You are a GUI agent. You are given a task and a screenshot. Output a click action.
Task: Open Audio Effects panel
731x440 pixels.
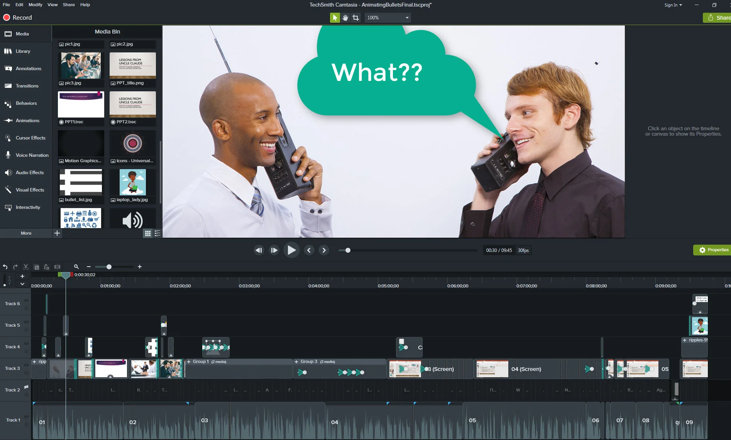25,173
